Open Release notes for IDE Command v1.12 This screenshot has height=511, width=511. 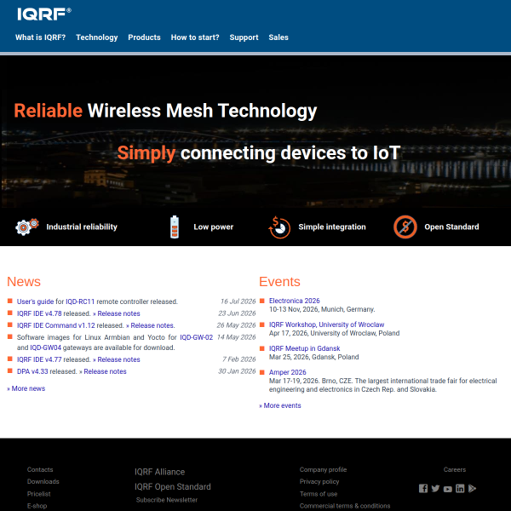[152, 325]
